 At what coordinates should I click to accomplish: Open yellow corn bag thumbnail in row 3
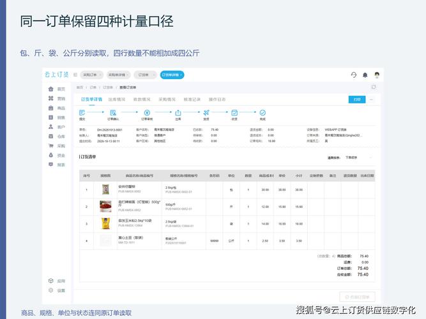(x=105, y=223)
